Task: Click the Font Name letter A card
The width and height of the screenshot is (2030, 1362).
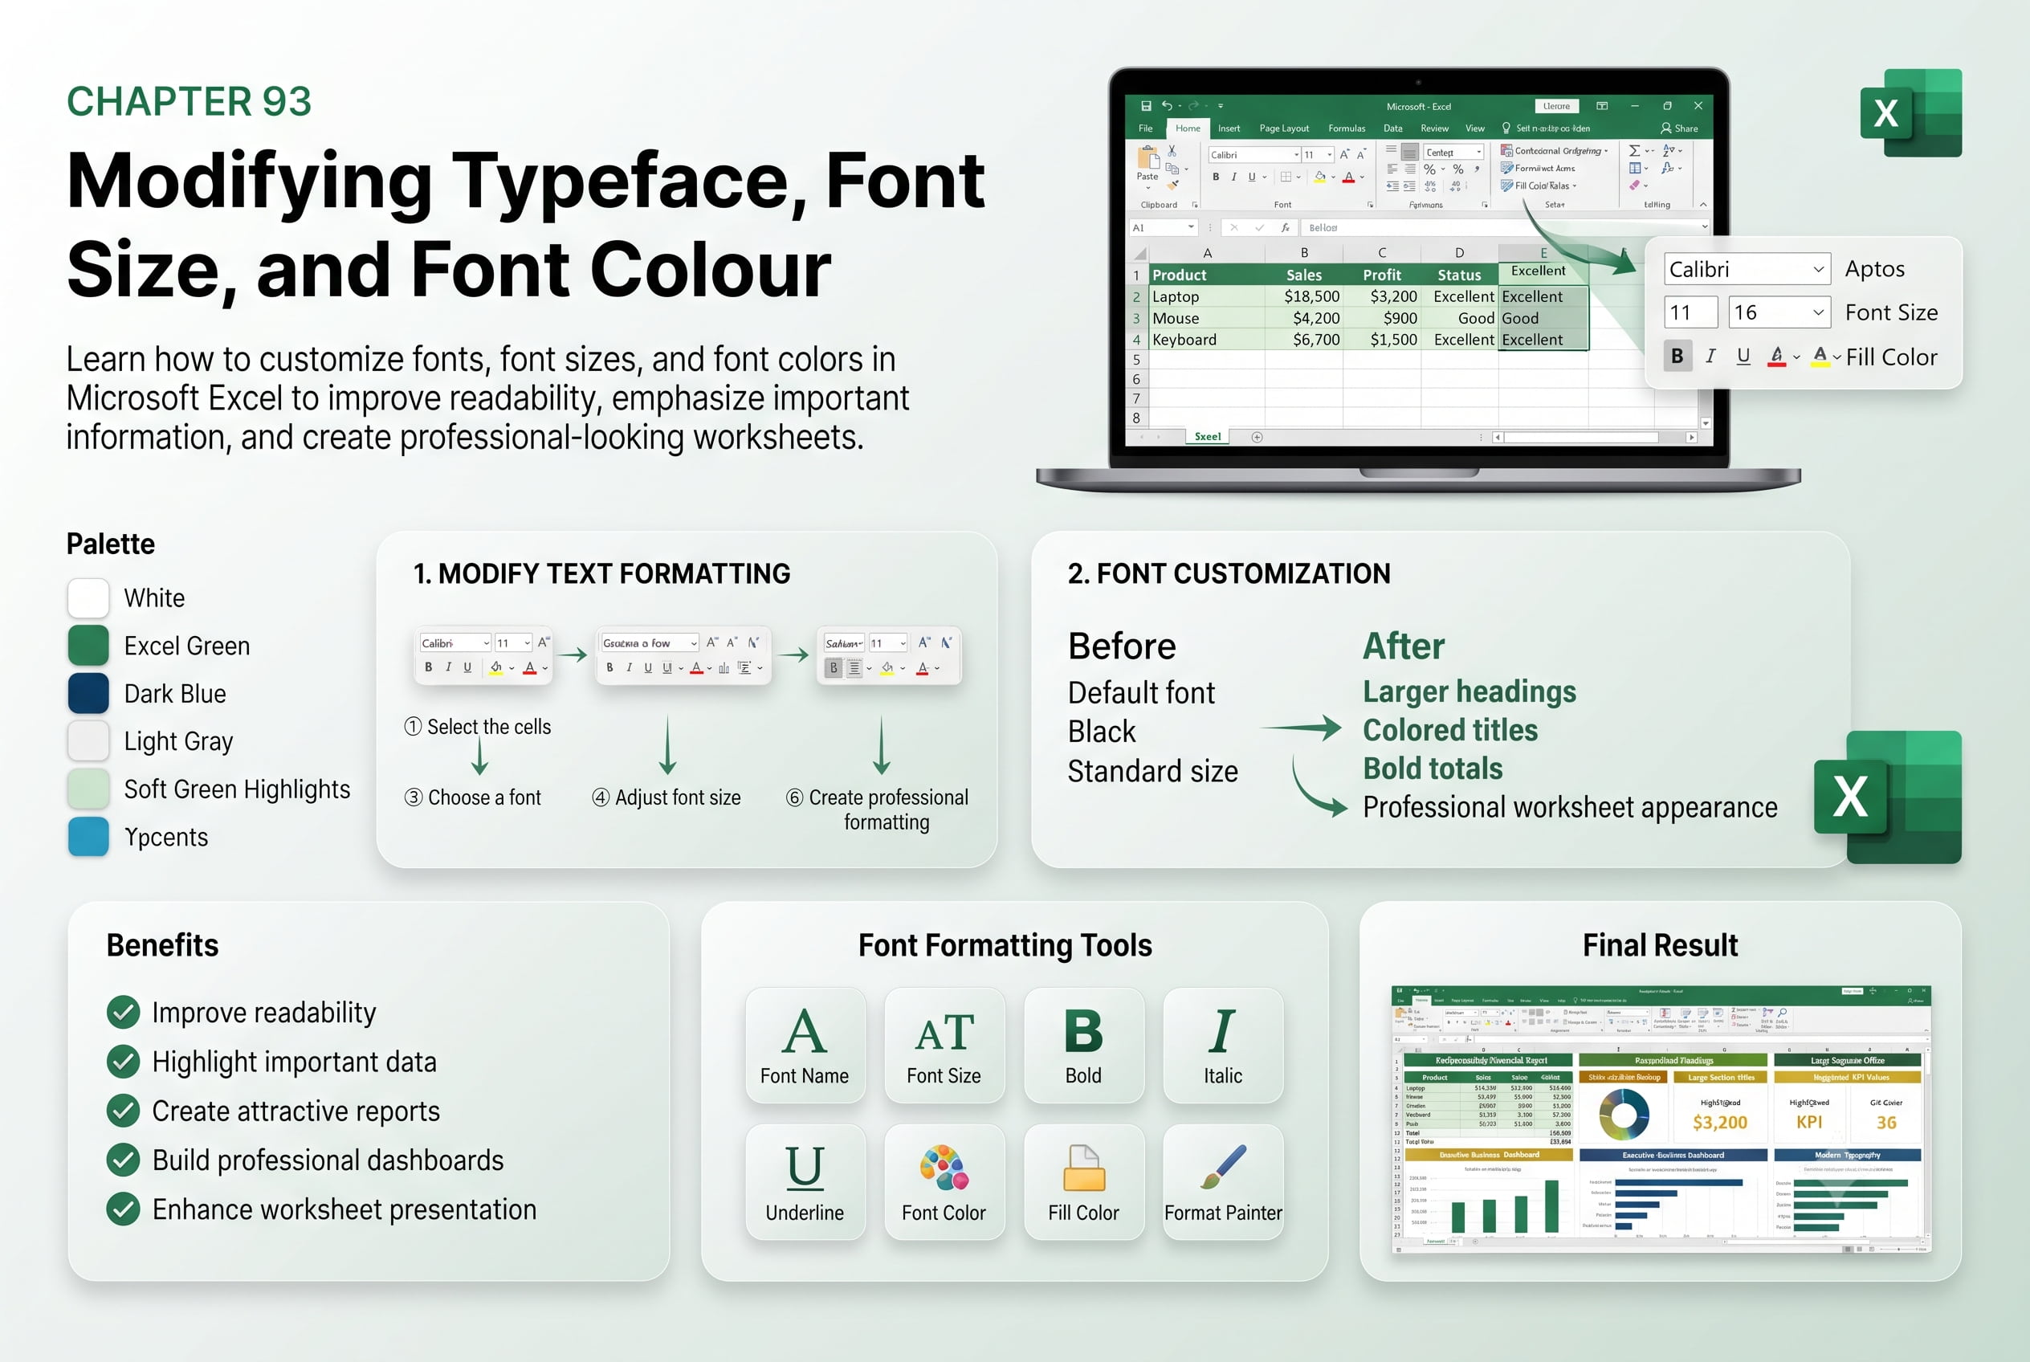Action: pyautogui.click(x=805, y=1045)
